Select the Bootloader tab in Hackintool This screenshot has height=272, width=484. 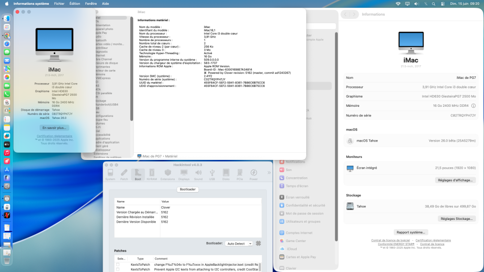pyautogui.click(x=188, y=189)
